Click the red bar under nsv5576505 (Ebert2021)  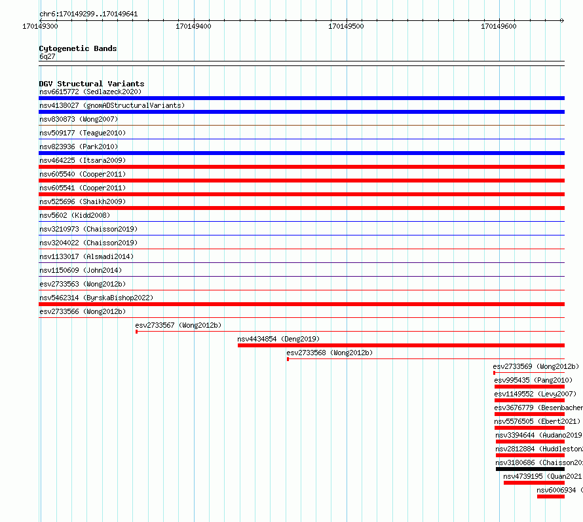[529, 428]
